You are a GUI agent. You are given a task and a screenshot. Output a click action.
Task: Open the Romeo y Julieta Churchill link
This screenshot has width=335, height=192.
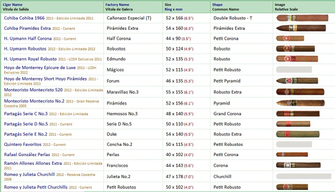click(29, 174)
